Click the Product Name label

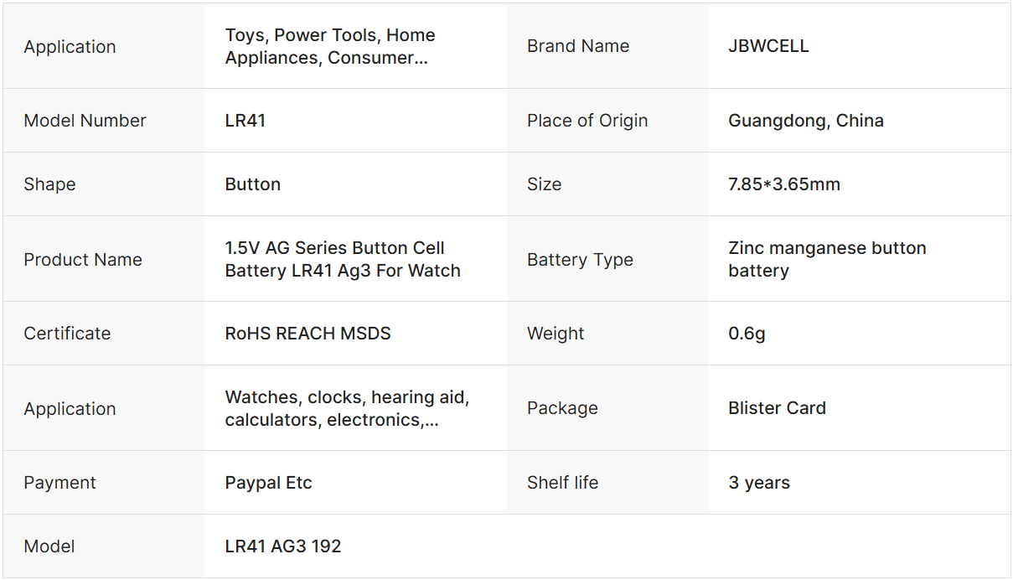83,260
